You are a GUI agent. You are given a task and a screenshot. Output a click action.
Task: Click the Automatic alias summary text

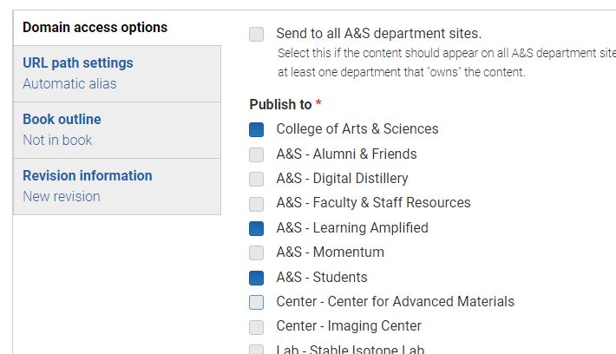tap(69, 83)
